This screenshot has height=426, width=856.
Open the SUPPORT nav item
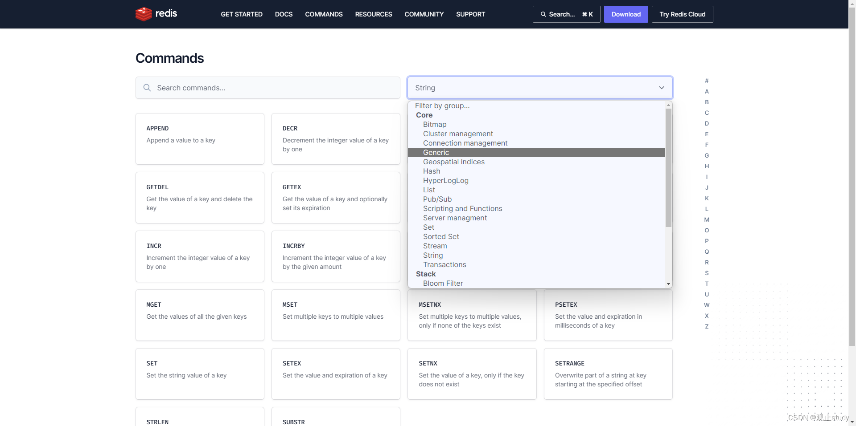tap(470, 14)
